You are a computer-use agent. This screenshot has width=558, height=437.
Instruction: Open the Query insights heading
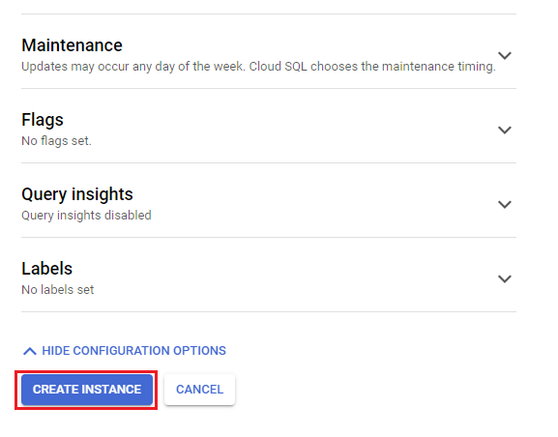click(x=77, y=194)
